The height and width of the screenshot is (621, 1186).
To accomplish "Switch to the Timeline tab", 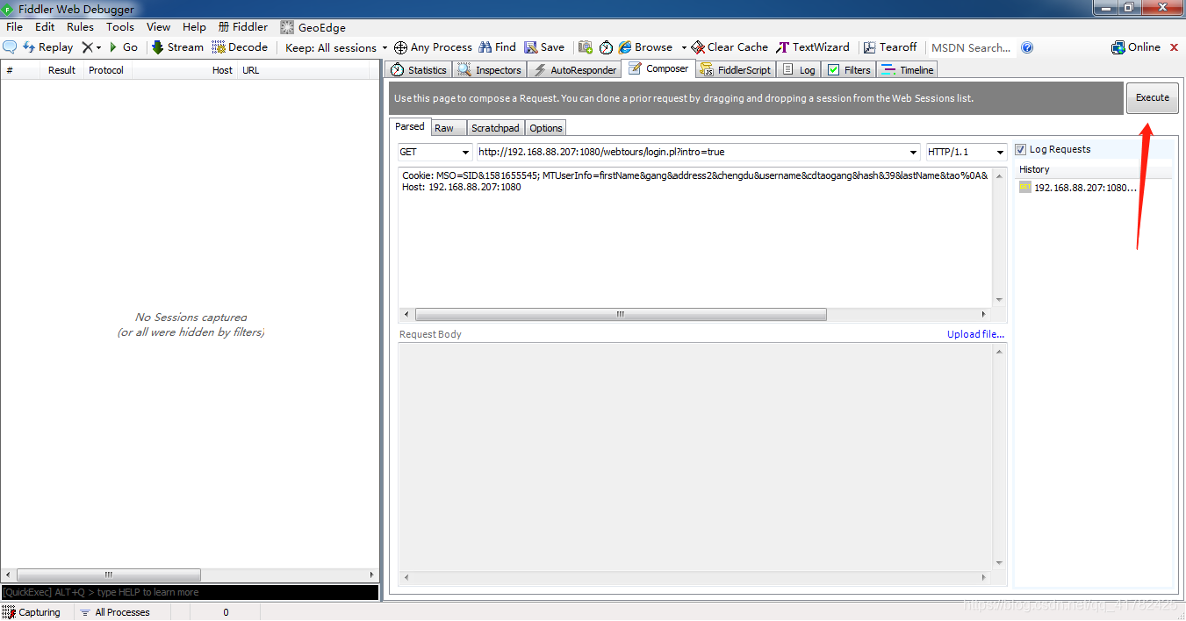I will tap(908, 70).
